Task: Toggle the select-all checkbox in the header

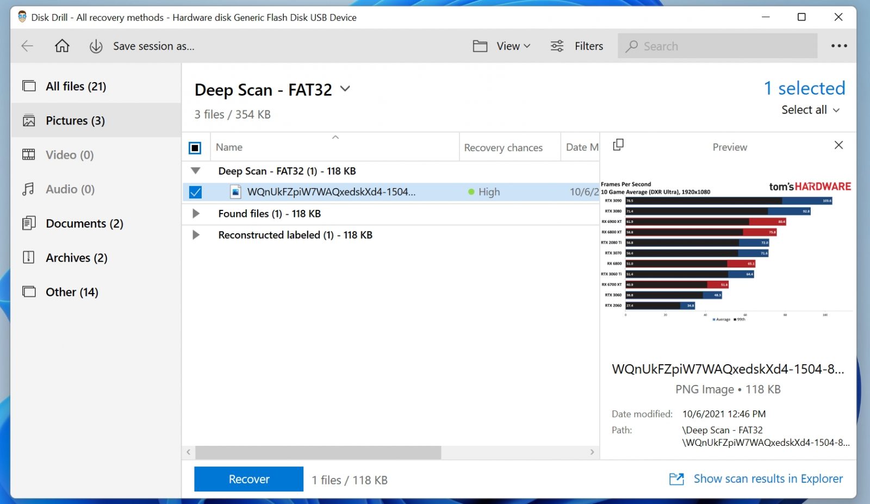Action: [x=195, y=147]
